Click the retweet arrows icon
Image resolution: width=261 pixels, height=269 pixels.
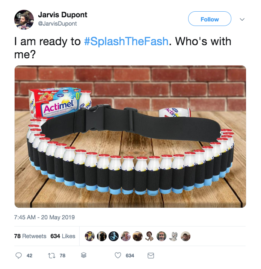[51, 255]
